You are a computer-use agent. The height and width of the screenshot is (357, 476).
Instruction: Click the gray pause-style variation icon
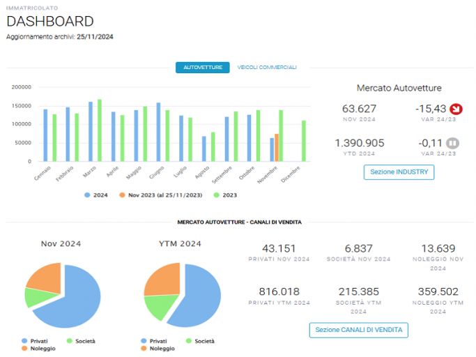452,143
